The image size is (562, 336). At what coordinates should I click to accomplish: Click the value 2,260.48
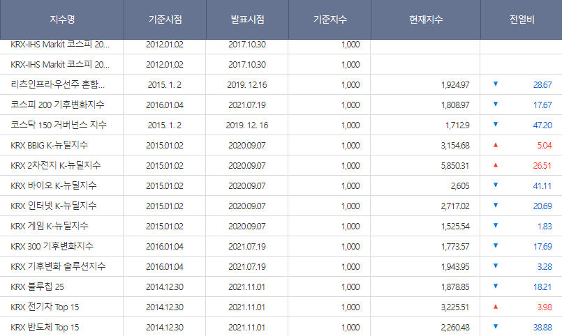point(455,328)
